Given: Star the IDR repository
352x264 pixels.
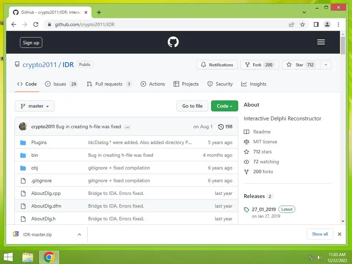Looking at the screenshot, I should pyautogui.click(x=301, y=65).
